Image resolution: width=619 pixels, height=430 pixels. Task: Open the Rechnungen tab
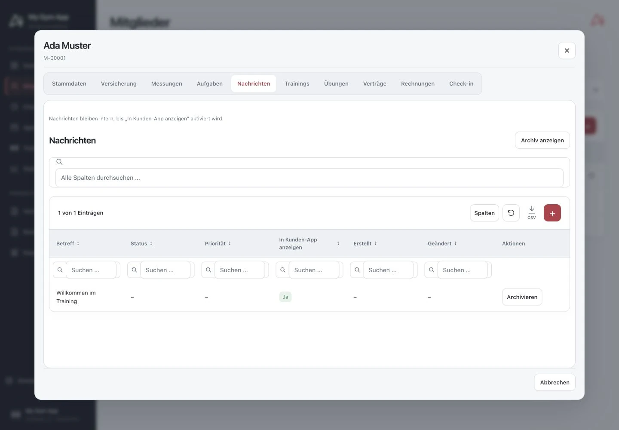click(418, 83)
